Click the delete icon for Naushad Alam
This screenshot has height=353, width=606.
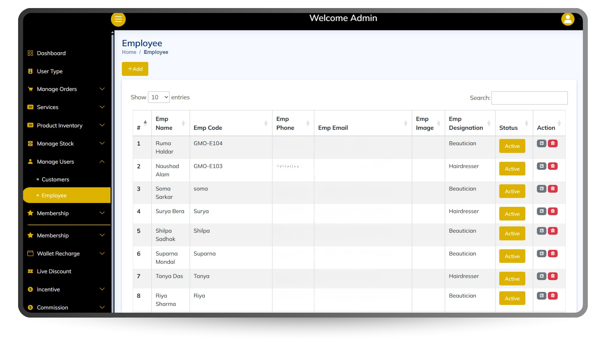click(553, 166)
